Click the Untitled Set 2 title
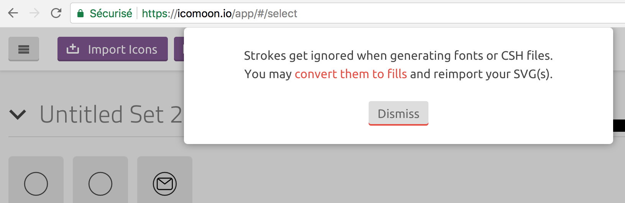Viewport: 625px width, 203px height. [111, 114]
